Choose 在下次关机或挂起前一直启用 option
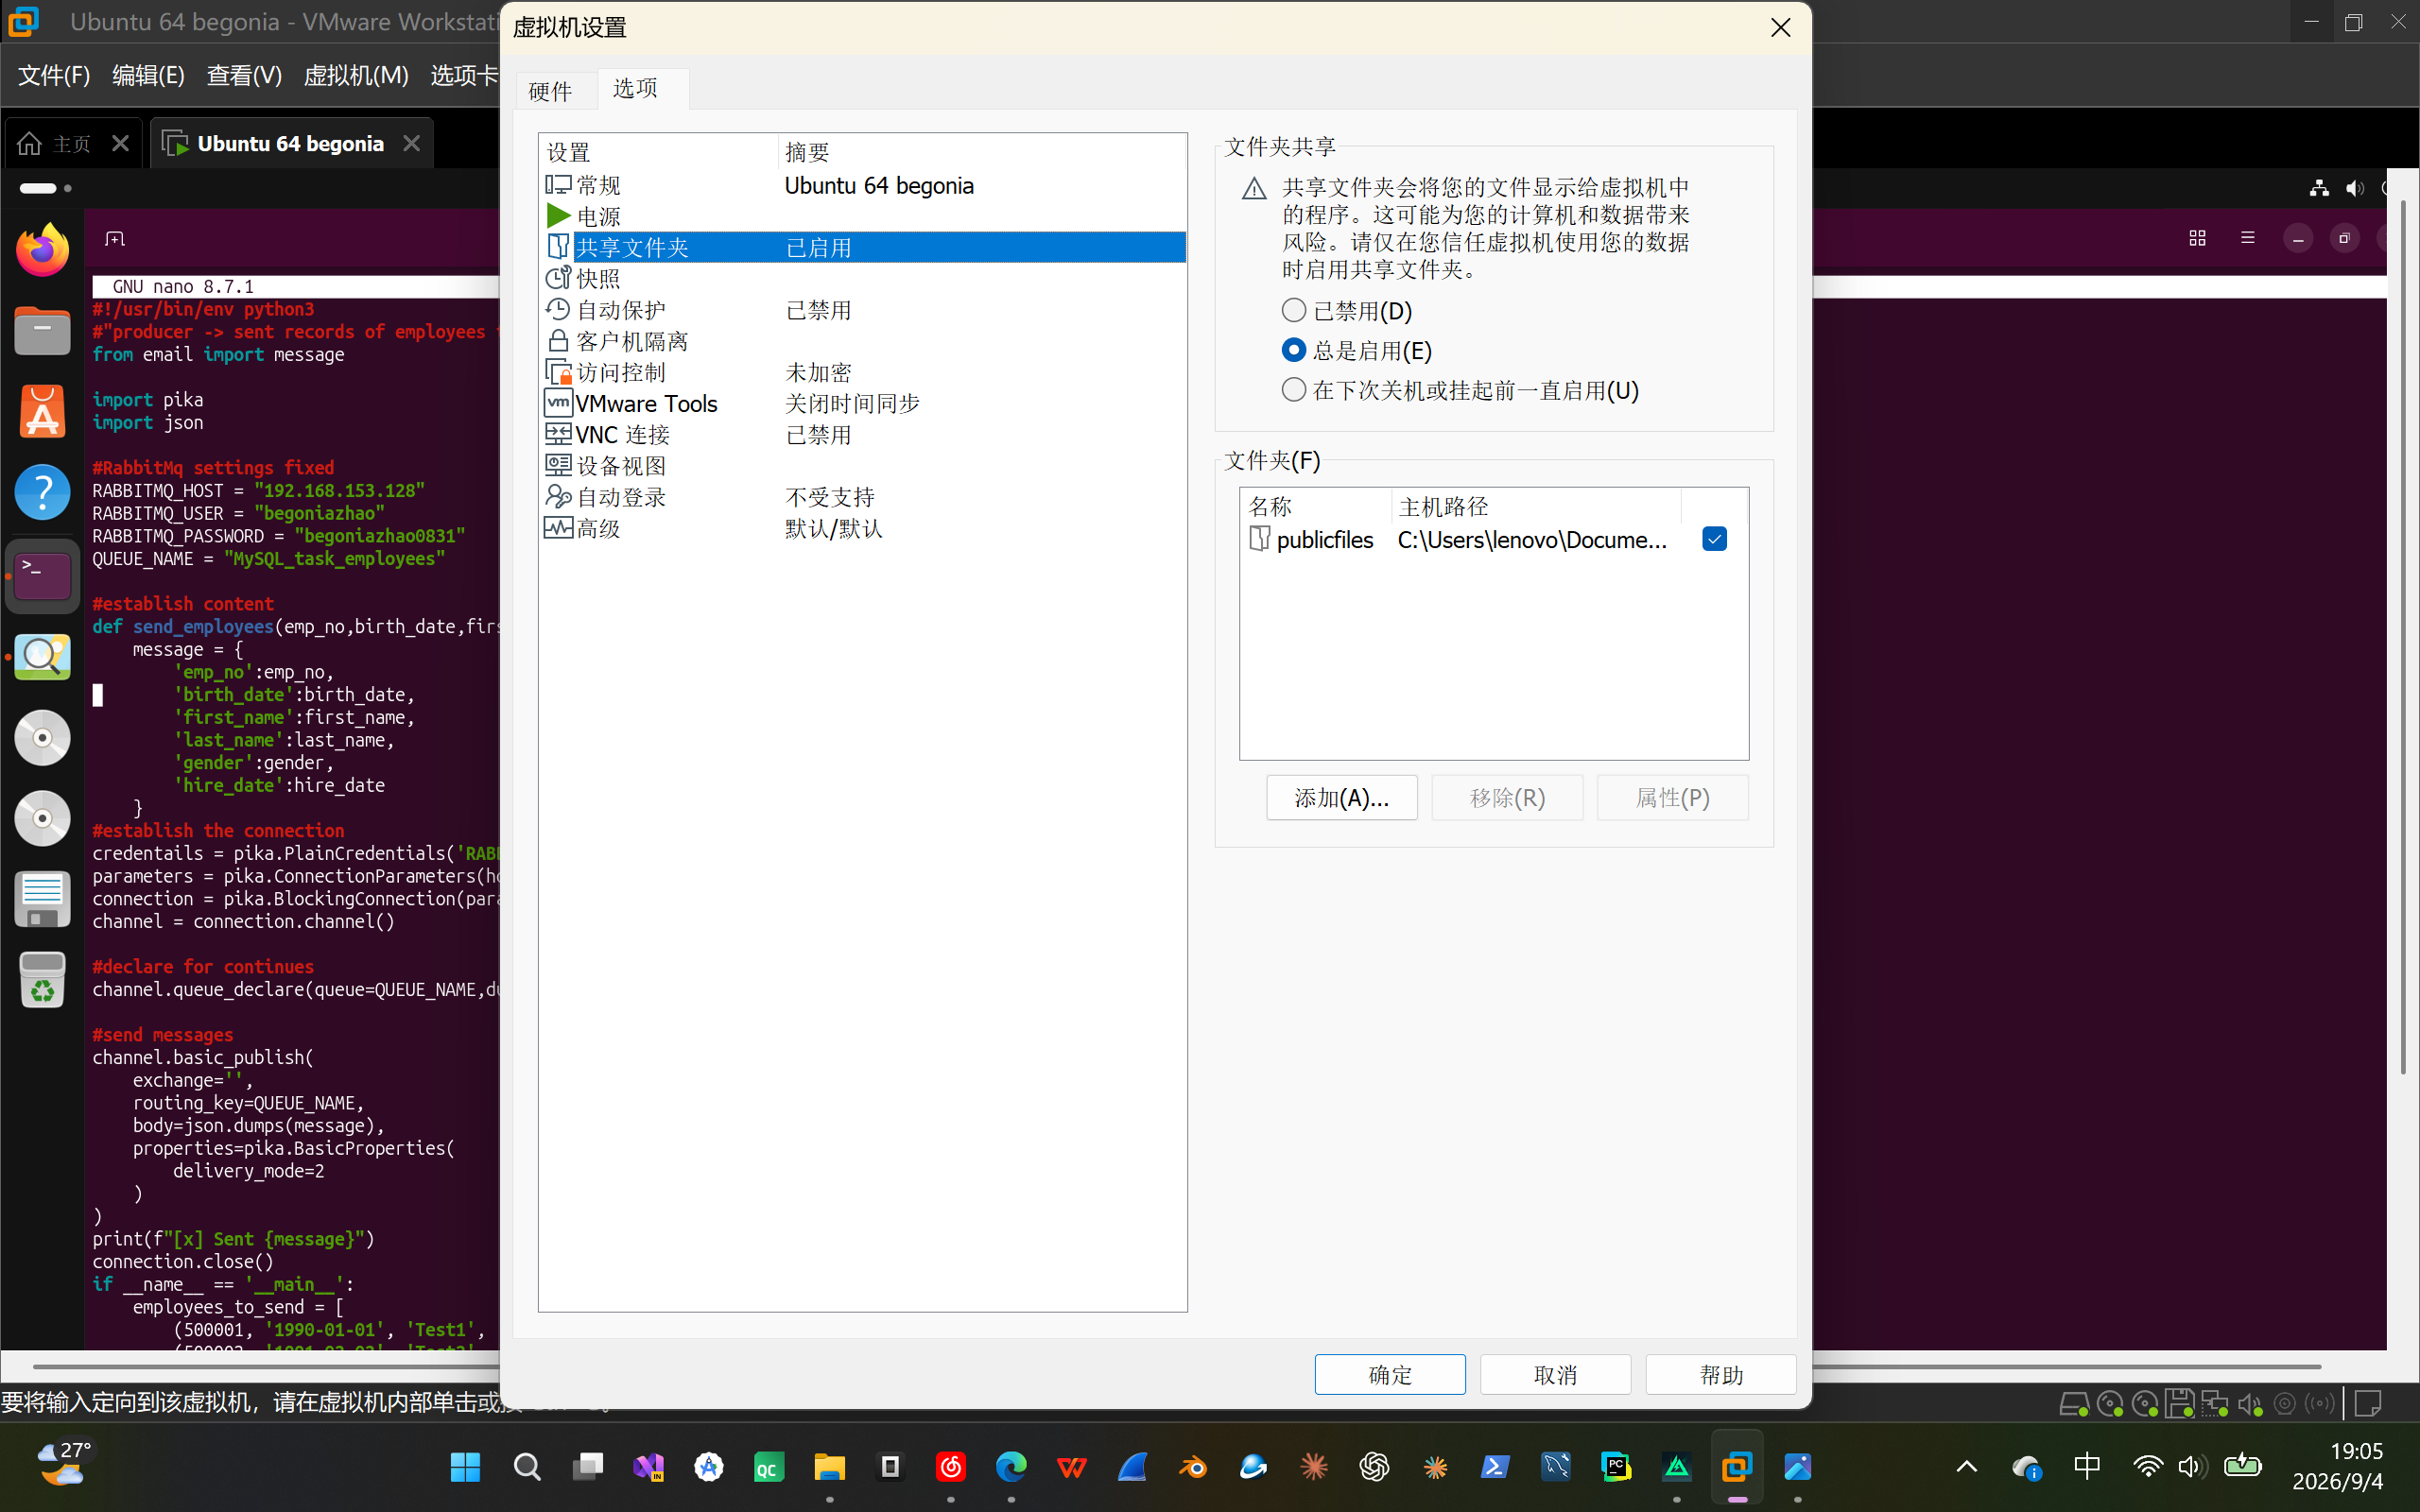The width and height of the screenshot is (2420, 1512). 1294,390
